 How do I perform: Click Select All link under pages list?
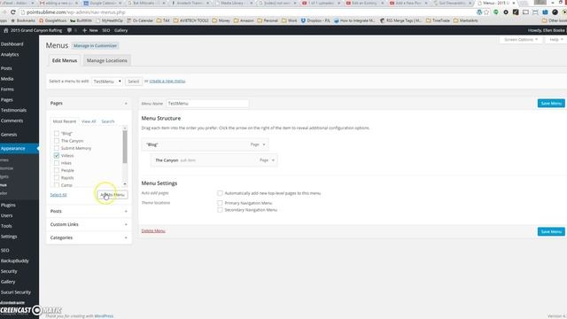[58, 195]
